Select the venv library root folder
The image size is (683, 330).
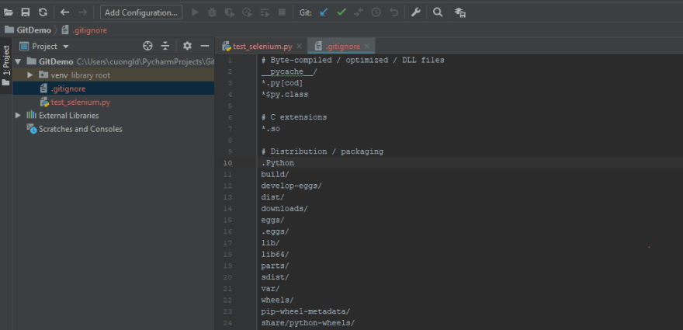(113, 75)
